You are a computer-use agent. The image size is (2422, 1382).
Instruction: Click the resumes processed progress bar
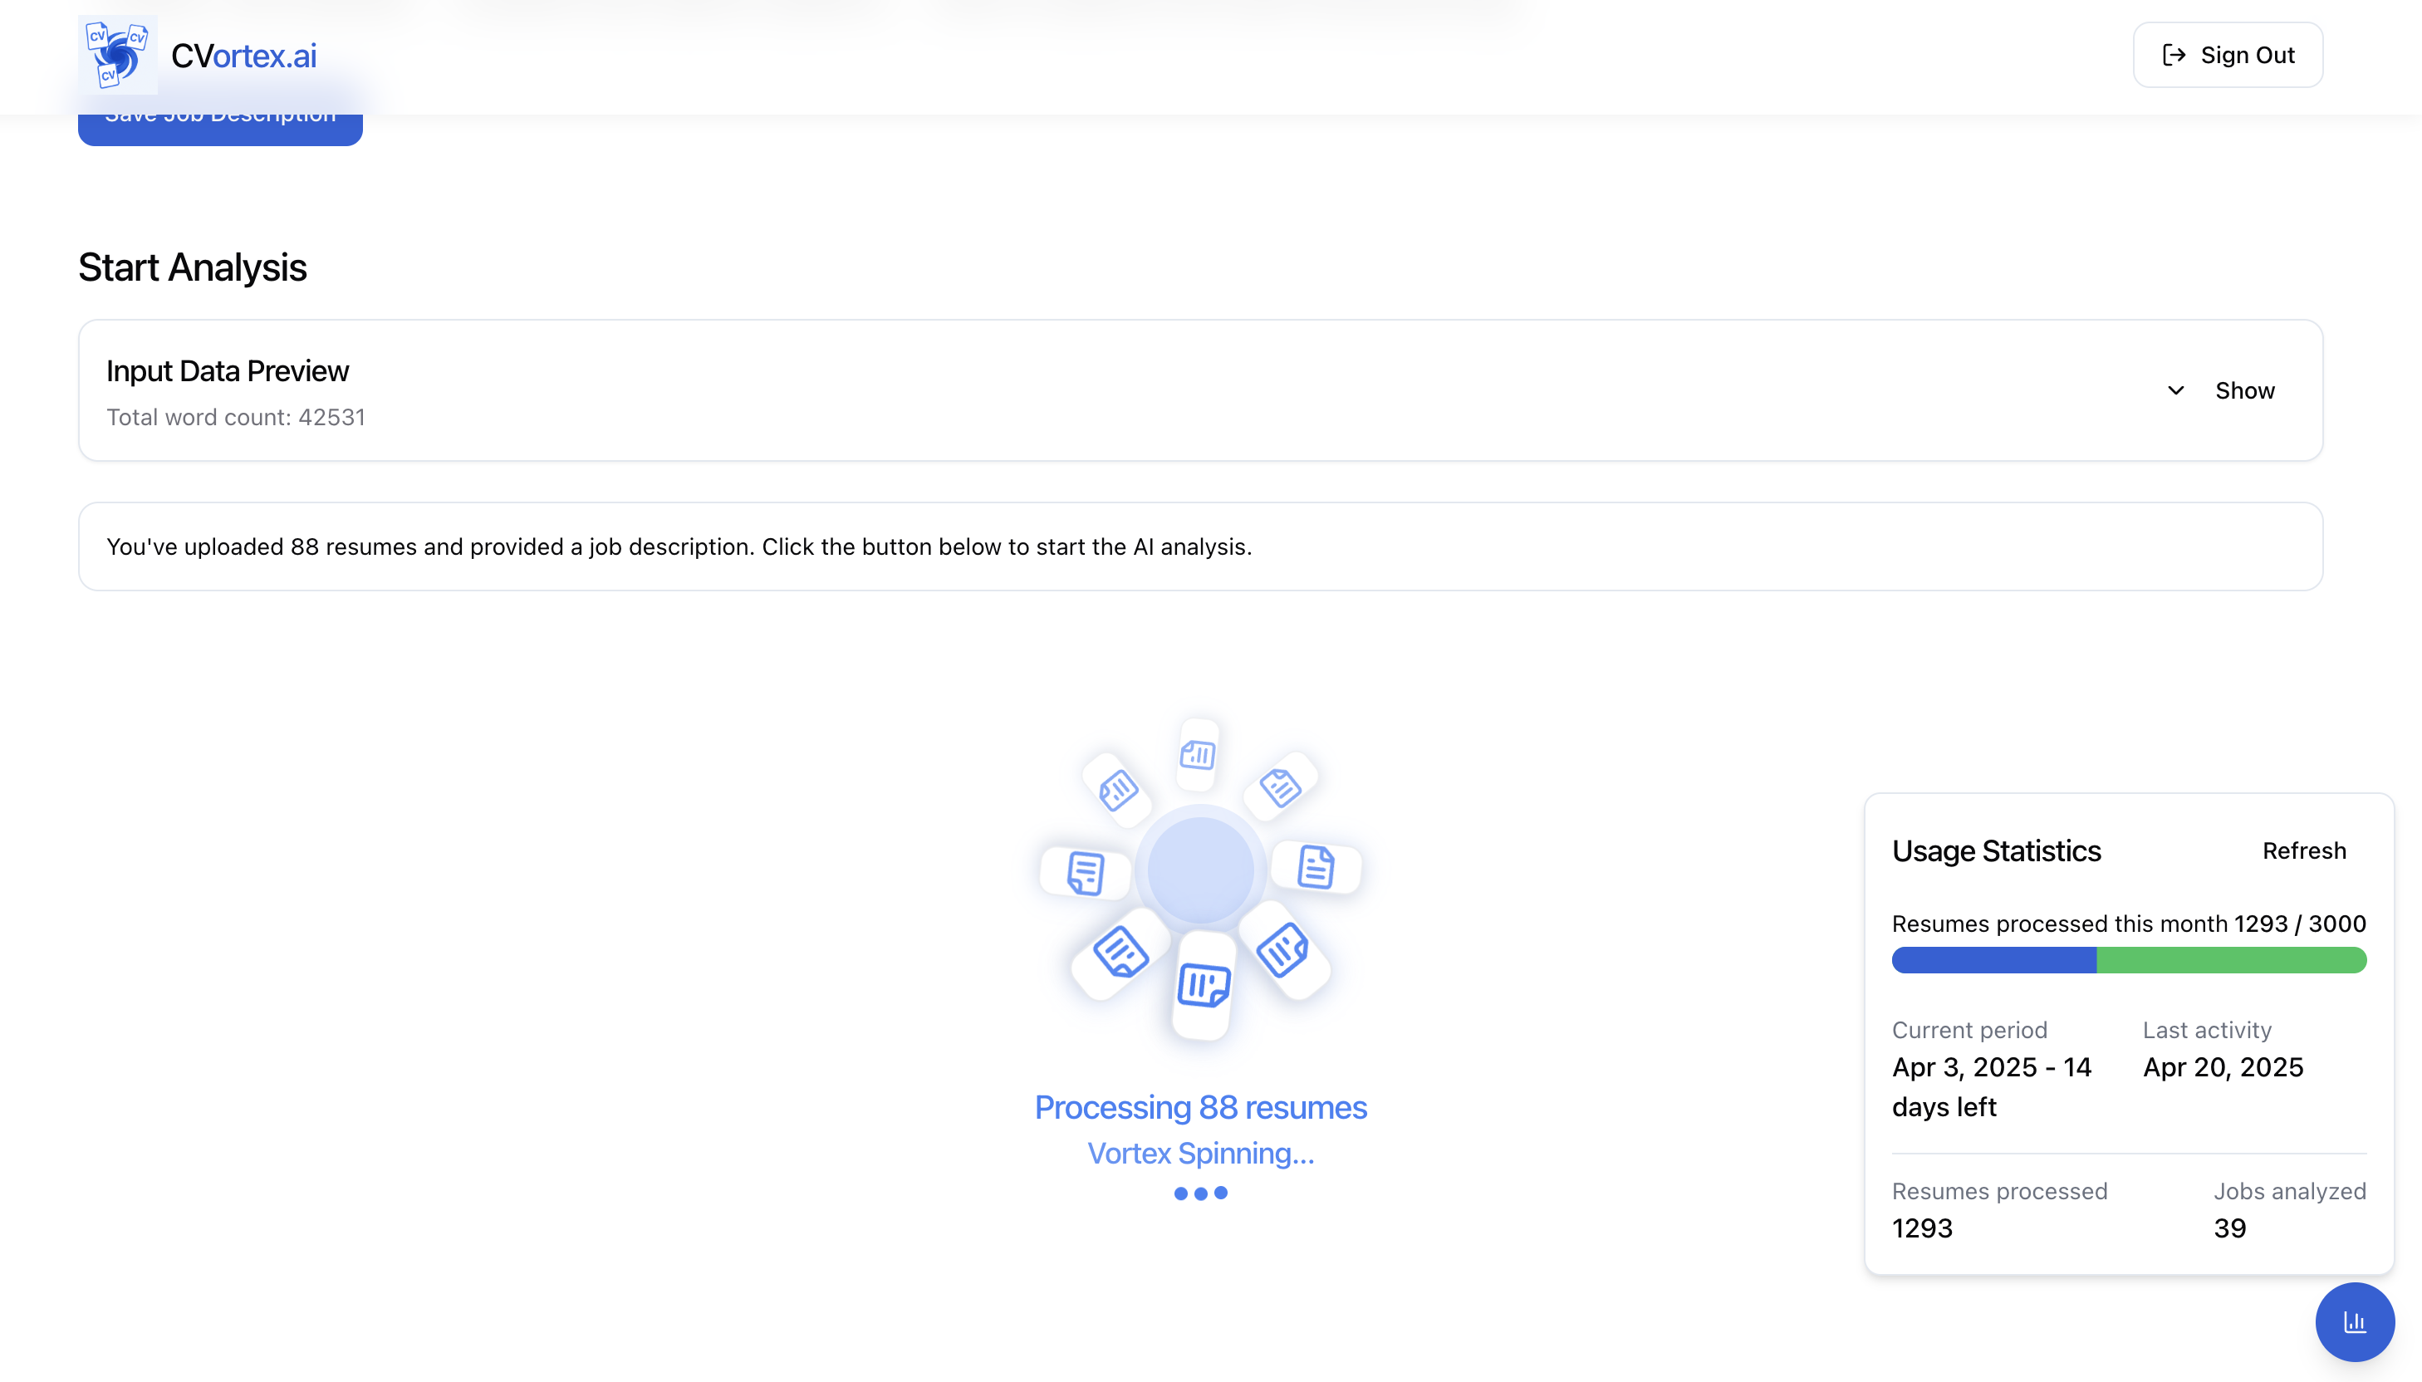(x=2128, y=961)
